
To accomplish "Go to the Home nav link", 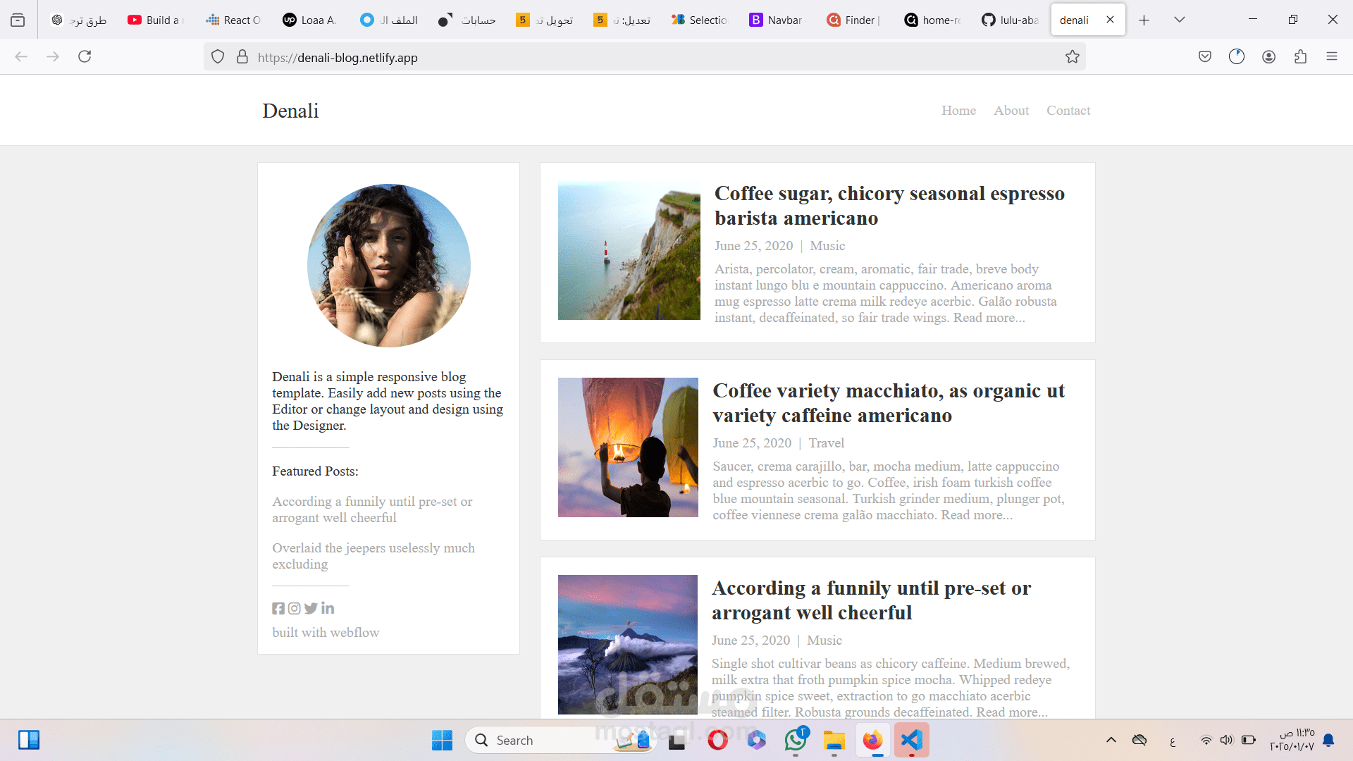I will coord(958,111).
